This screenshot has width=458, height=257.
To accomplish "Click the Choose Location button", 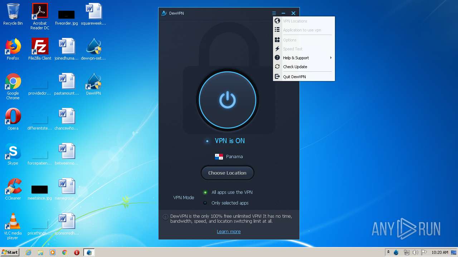I will click(228, 173).
